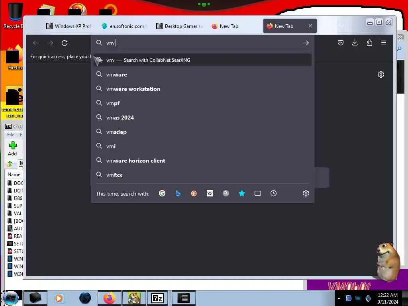
Task: Switch to the Desktop Games tab
Action: [x=180, y=26]
